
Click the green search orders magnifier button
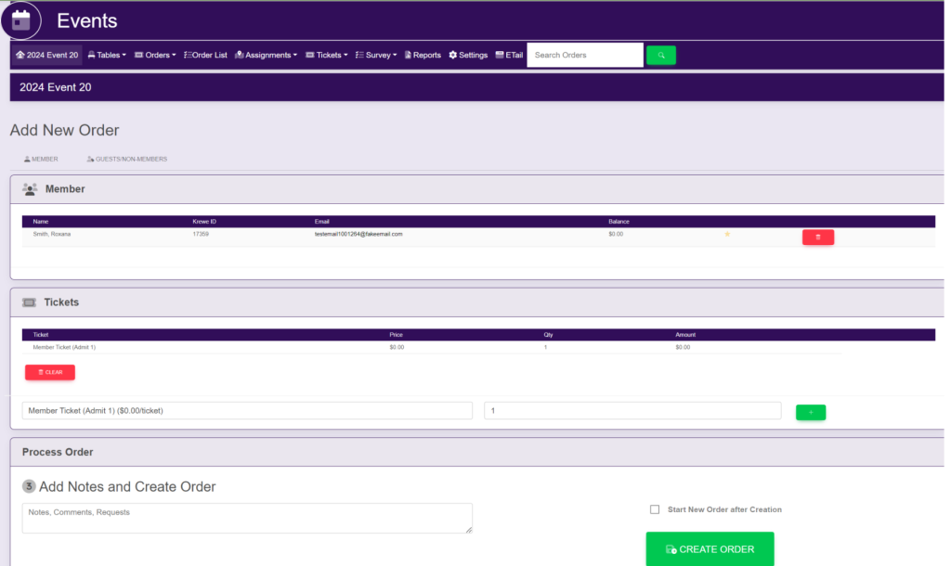click(660, 56)
